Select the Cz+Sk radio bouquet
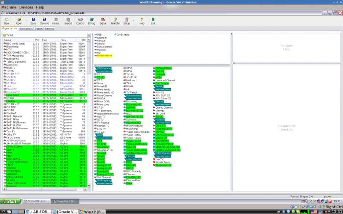 [122, 35]
